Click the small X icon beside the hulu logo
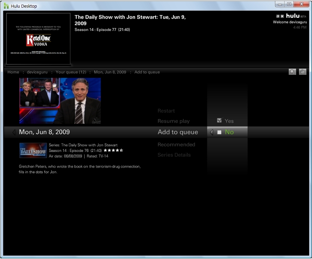Screen dimensions: 312x259 point(282,16)
